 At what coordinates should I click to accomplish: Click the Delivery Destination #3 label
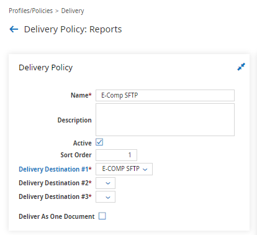(x=55, y=196)
